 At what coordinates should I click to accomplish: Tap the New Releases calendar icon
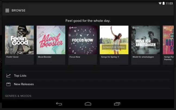click(8, 84)
